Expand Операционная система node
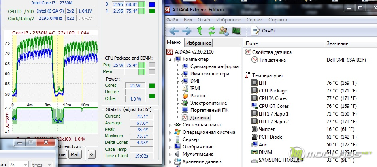The image size is (377, 167). tap(170, 133)
